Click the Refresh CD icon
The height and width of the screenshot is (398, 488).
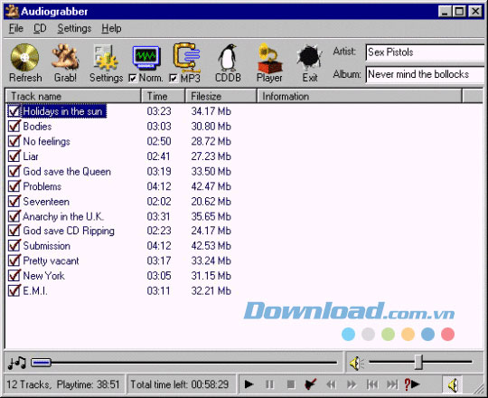(x=25, y=58)
